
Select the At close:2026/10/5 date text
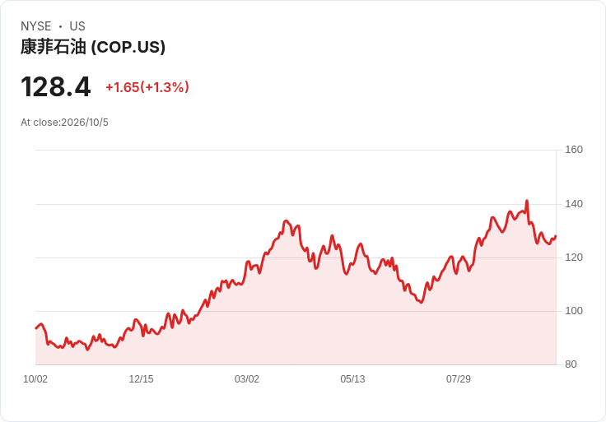coord(64,123)
